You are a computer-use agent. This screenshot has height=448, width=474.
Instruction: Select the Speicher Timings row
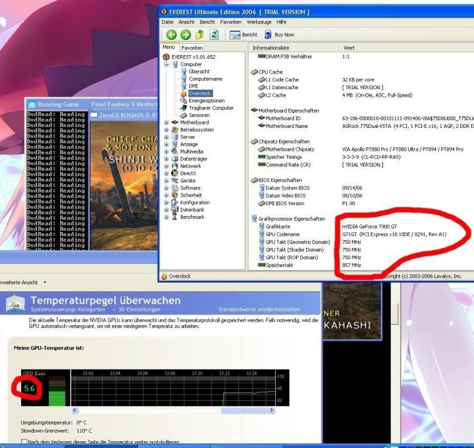[361, 157]
